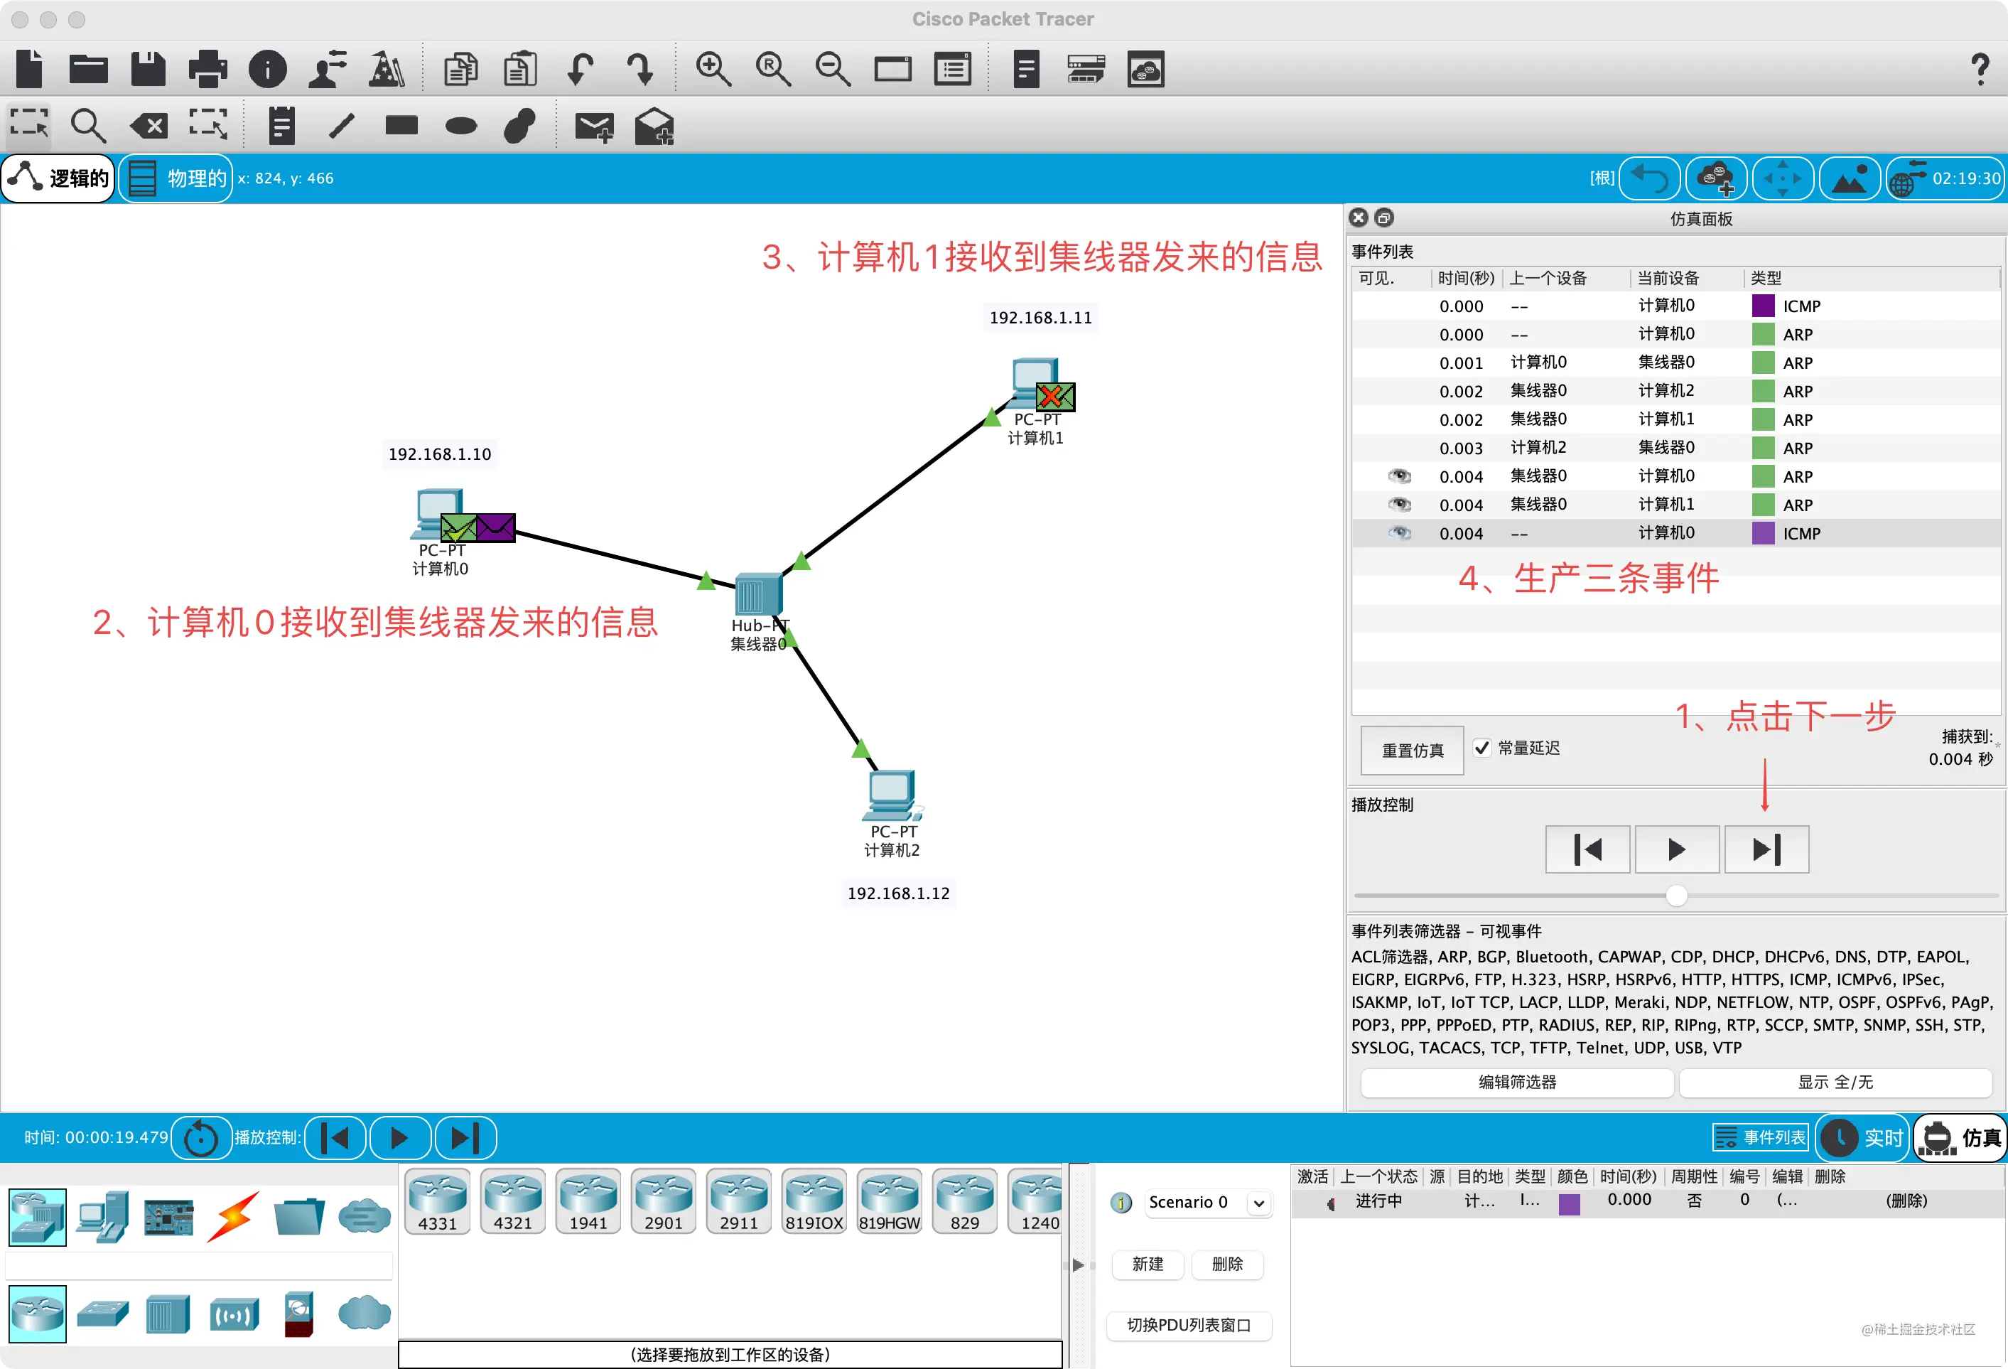Select the Connections lightning bolt category

[233, 1217]
